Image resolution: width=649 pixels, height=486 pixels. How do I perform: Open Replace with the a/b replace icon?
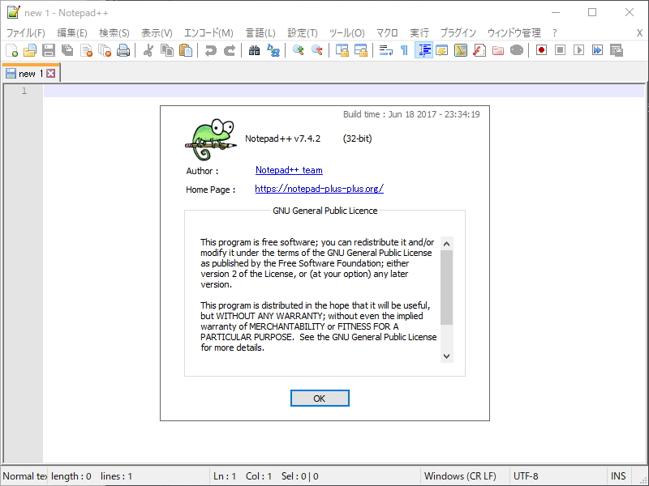[274, 49]
